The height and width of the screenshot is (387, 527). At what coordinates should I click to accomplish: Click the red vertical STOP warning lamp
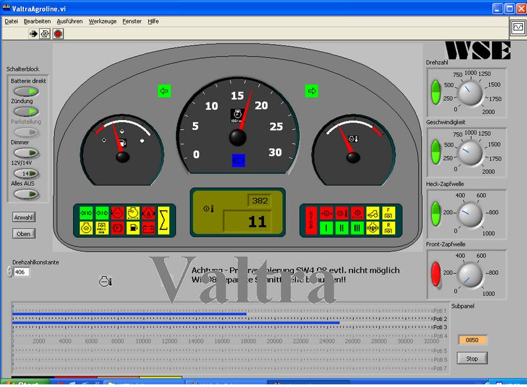(311, 220)
